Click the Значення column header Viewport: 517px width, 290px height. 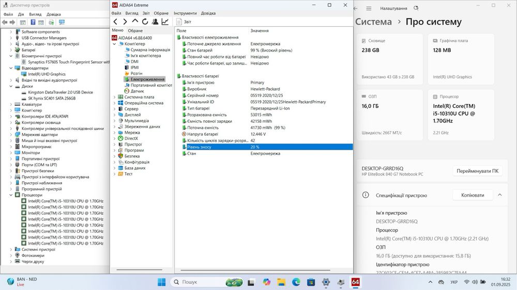(260, 30)
